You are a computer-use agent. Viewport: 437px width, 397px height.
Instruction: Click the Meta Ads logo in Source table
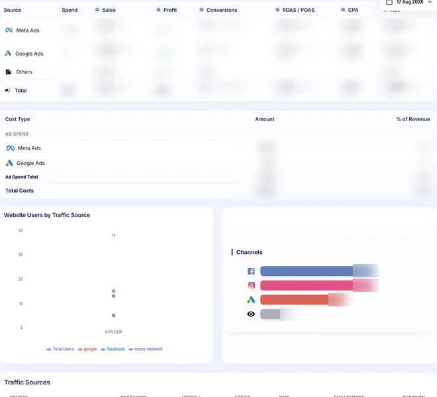click(x=9, y=30)
